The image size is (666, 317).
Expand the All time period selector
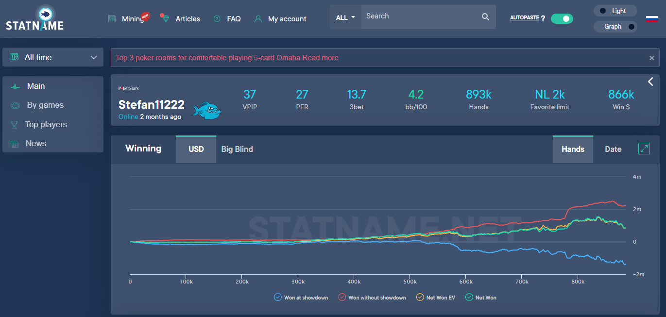(52, 57)
